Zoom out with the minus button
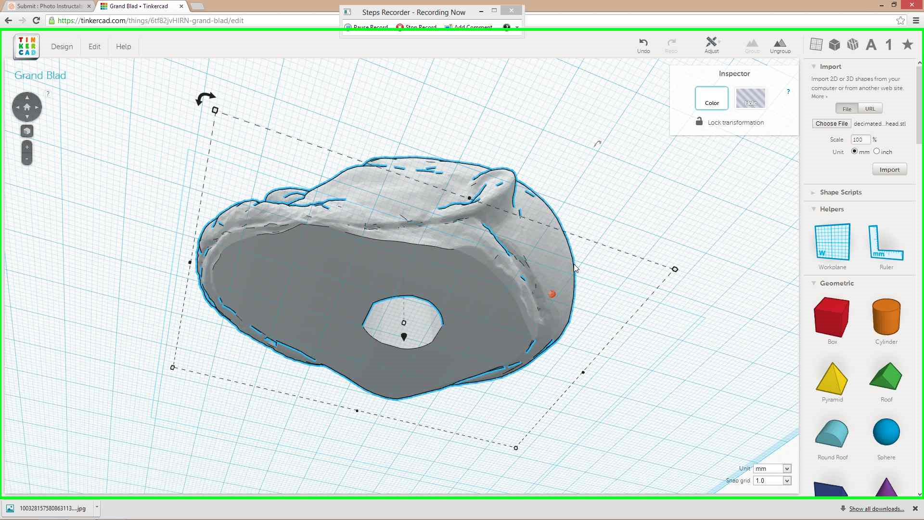924x520 pixels. coord(27,159)
